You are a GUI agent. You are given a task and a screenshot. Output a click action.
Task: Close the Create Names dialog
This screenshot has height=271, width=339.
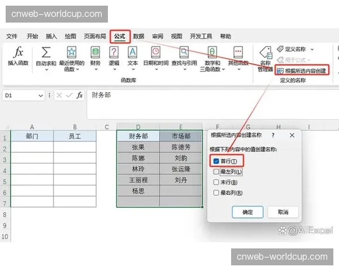pos(292,135)
